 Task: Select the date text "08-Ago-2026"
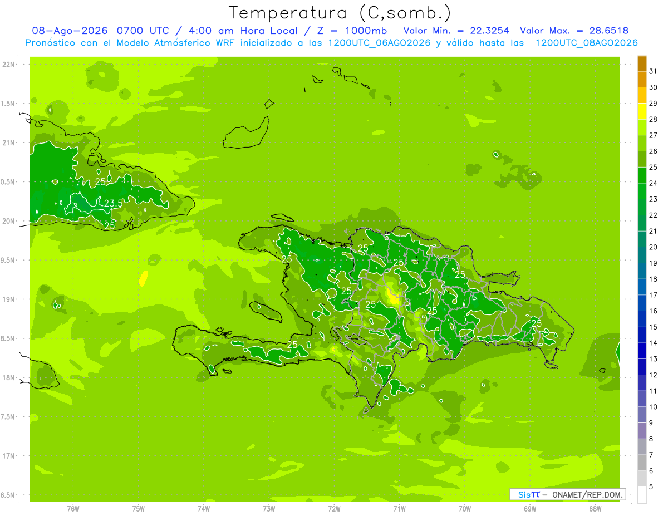(x=70, y=31)
